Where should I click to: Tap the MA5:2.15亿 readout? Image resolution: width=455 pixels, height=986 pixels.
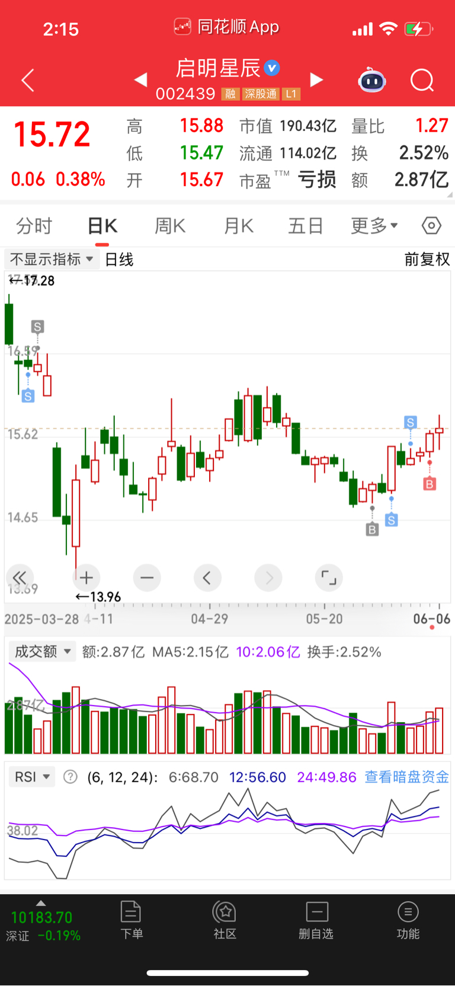pyautogui.click(x=190, y=652)
